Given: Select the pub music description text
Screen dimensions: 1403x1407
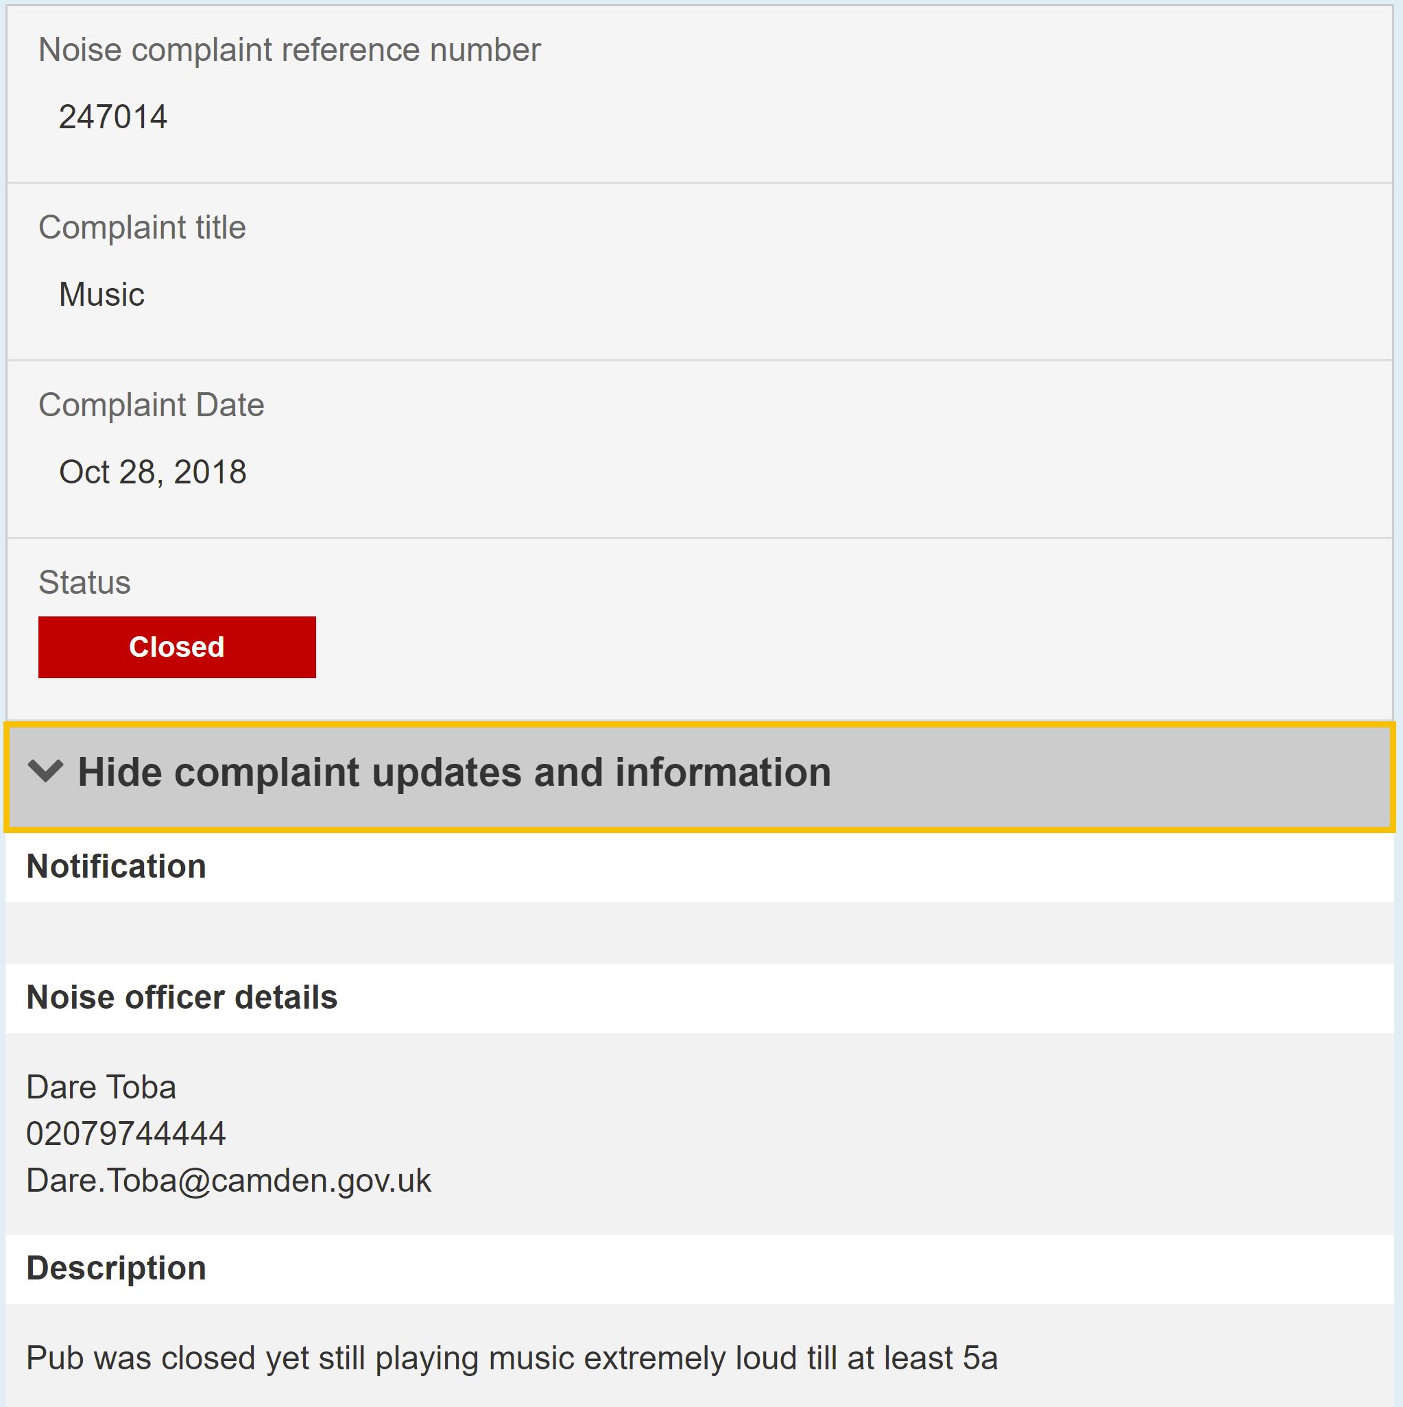Looking at the screenshot, I should coord(512,1358).
